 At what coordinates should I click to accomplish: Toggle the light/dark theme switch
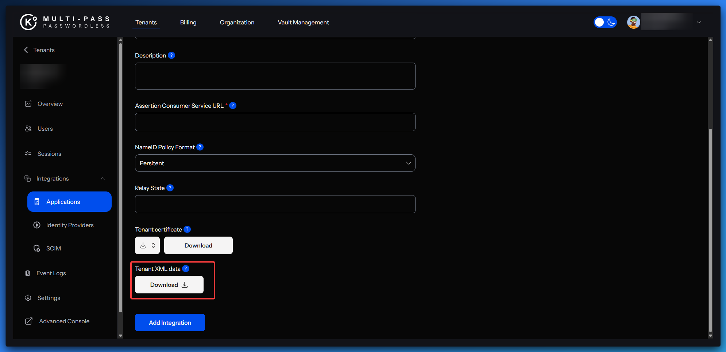click(x=605, y=22)
